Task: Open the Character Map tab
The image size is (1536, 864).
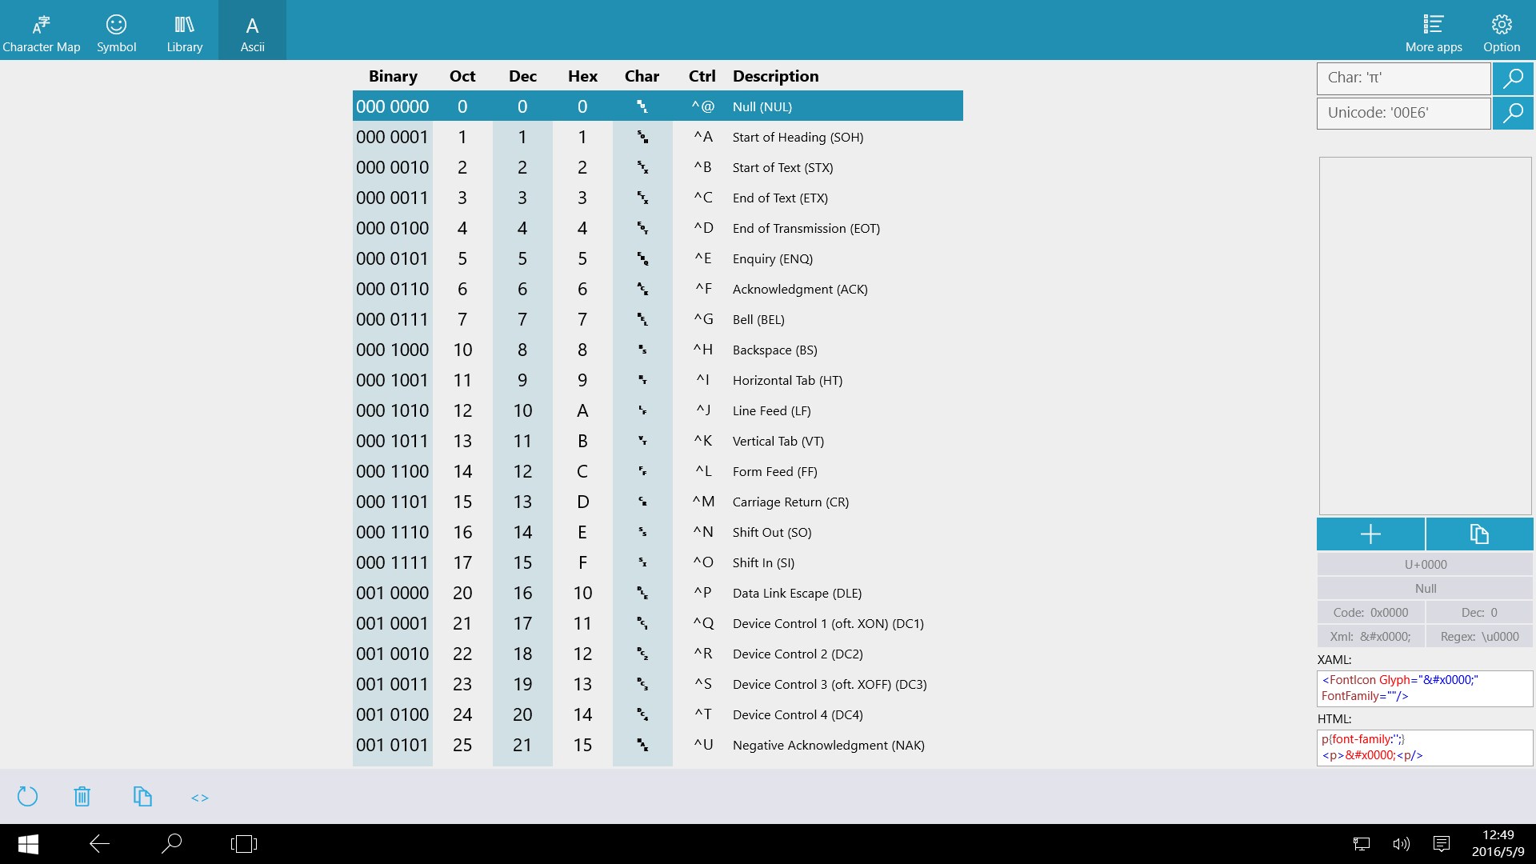Action: click(42, 32)
